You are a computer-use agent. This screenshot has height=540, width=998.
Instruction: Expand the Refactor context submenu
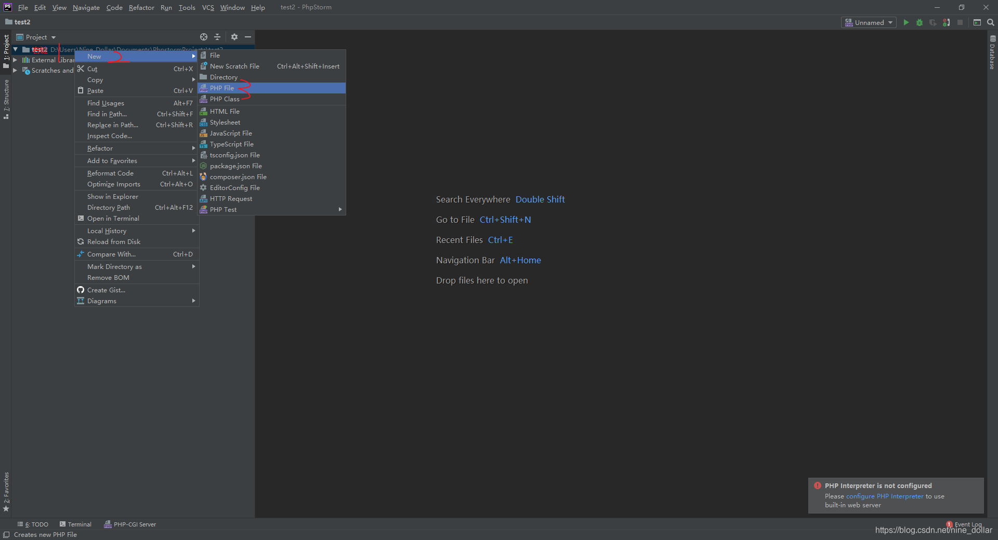tap(137, 148)
